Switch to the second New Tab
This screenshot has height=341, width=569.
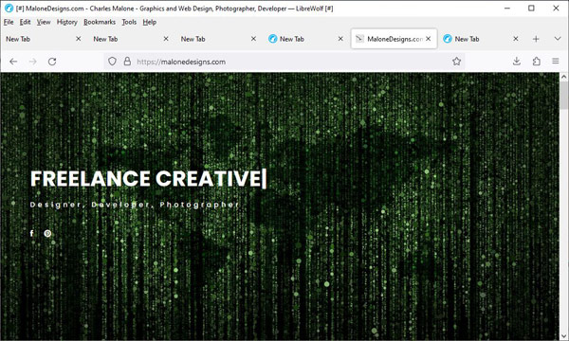[130, 39]
